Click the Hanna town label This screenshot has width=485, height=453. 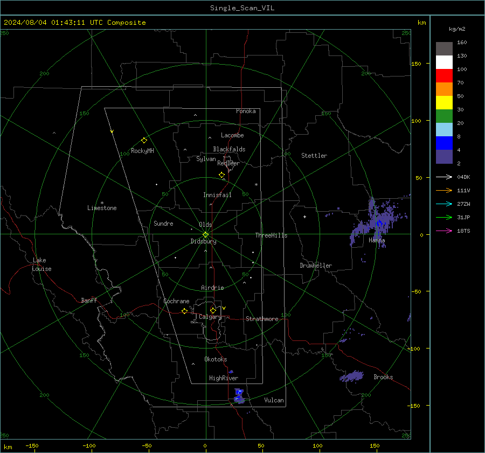coord(377,240)
